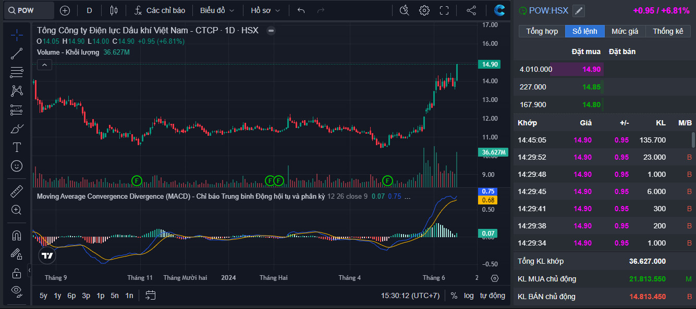
Task: Collapse the indicator legend chevron
Action: point(44,65)
